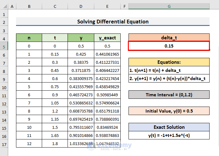Click the 'Solving Differential Equation' title cell
The image size is (219, 156).
(x=113, y=22)
